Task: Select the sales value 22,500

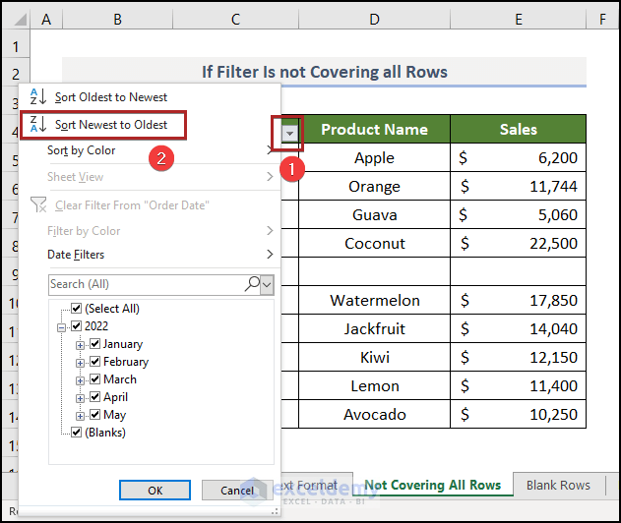Action: pos(518,243)
